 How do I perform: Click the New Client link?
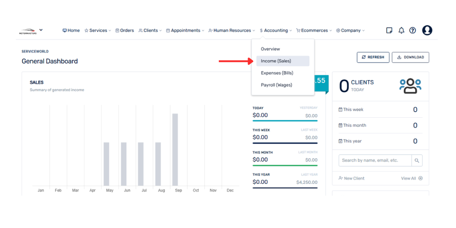(x=352, y=178)
